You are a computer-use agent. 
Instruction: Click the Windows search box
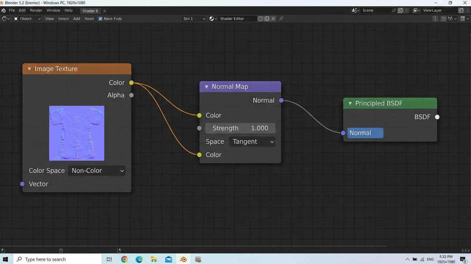point(57,259)
